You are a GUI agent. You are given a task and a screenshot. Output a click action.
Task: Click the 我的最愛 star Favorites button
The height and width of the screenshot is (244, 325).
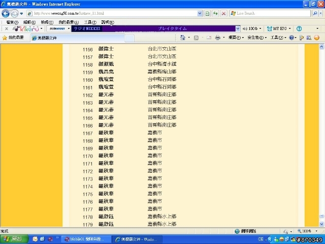(13, 38)
